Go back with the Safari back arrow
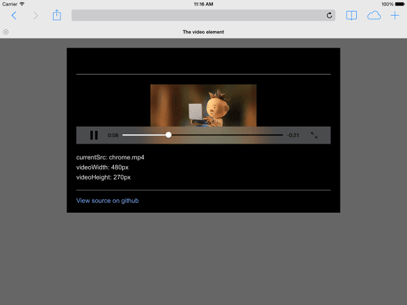 pyautogui.click(x=14, y=15)
